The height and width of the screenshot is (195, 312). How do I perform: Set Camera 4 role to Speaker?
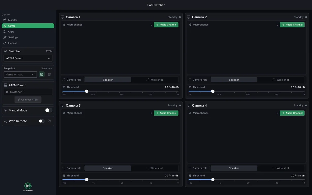pyautogui.click(x=234, y=168)
